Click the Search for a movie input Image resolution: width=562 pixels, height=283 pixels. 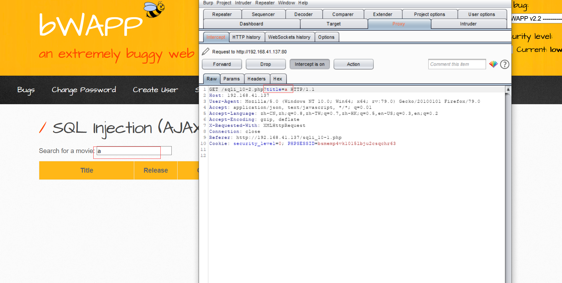(x=134, y=151)
